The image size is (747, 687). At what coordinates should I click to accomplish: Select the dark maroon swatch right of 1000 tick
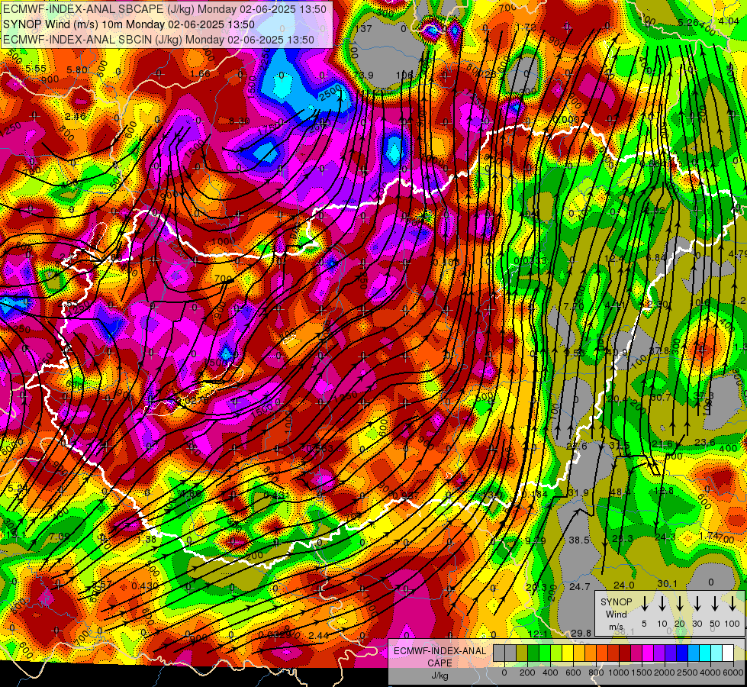coord(625,653)
